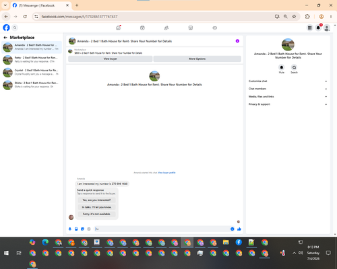Open Marketplace storefront icon in top navigation

[191, 28]
